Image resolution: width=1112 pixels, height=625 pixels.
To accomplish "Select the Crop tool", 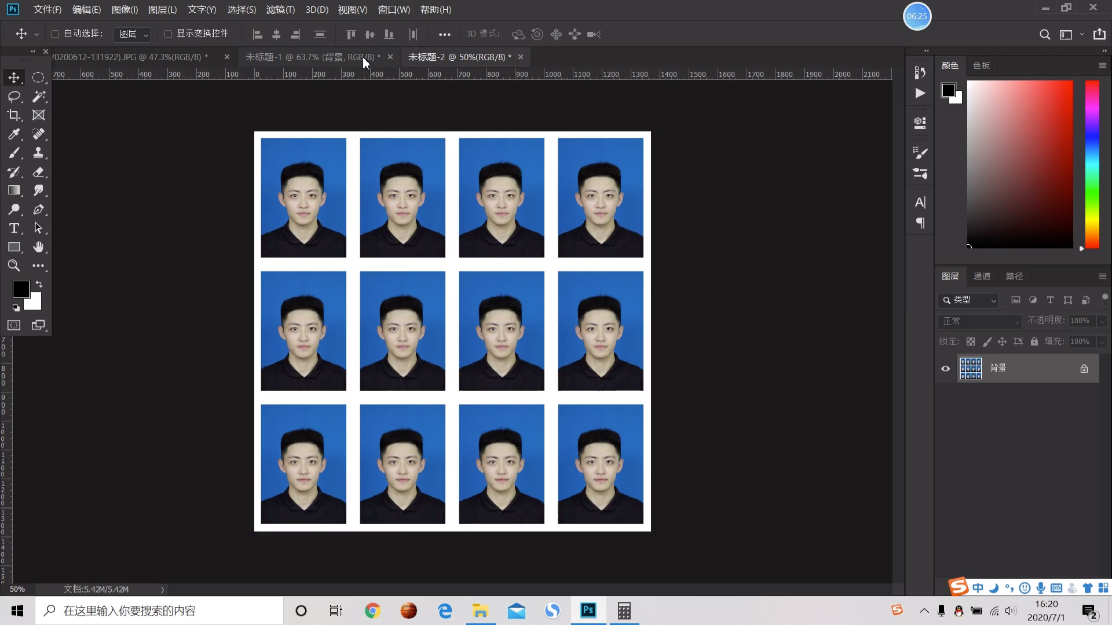I will 14,115.
